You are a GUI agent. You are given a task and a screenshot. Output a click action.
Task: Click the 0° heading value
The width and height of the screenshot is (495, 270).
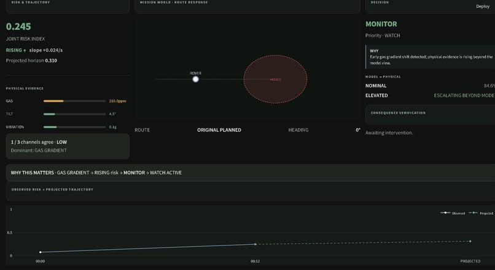[358, 130]
